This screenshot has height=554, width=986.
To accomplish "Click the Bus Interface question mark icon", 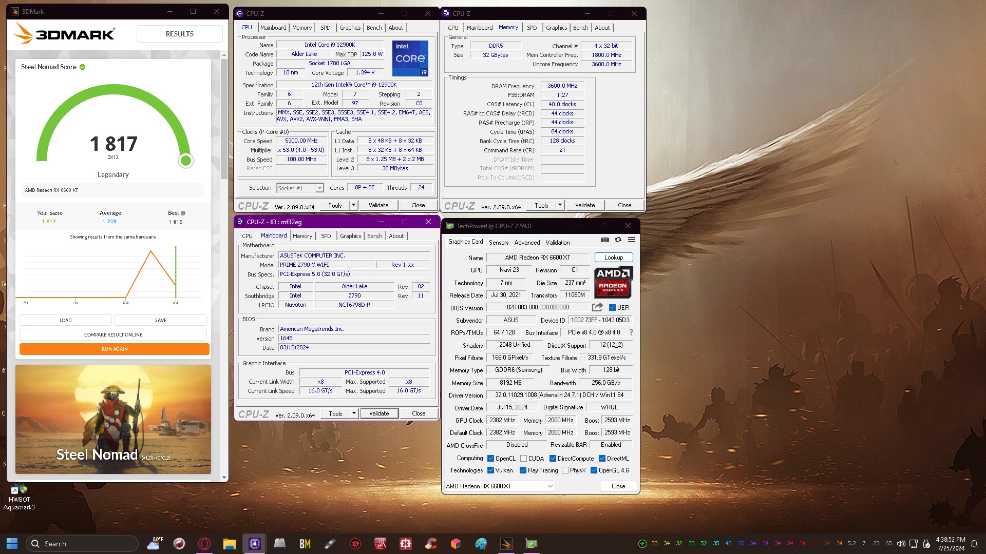I will click(631, 332).
